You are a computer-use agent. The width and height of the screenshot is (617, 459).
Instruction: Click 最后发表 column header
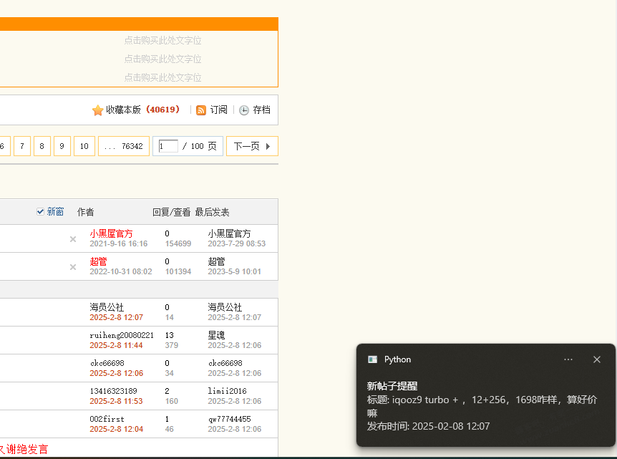click(212, 212)
